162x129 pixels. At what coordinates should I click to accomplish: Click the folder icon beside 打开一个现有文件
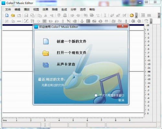45,53
